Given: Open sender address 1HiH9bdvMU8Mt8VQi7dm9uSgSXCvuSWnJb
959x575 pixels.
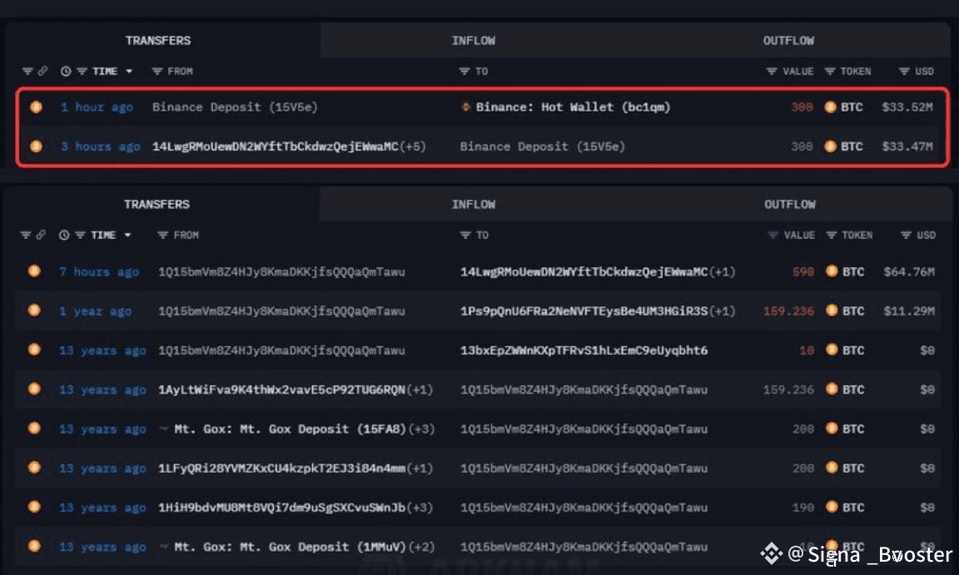Looking at the screenshot, I should pos(282,507).
